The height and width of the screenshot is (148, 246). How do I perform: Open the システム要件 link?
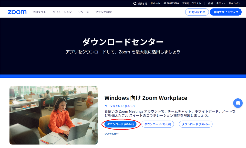click(x=111, y=134)
